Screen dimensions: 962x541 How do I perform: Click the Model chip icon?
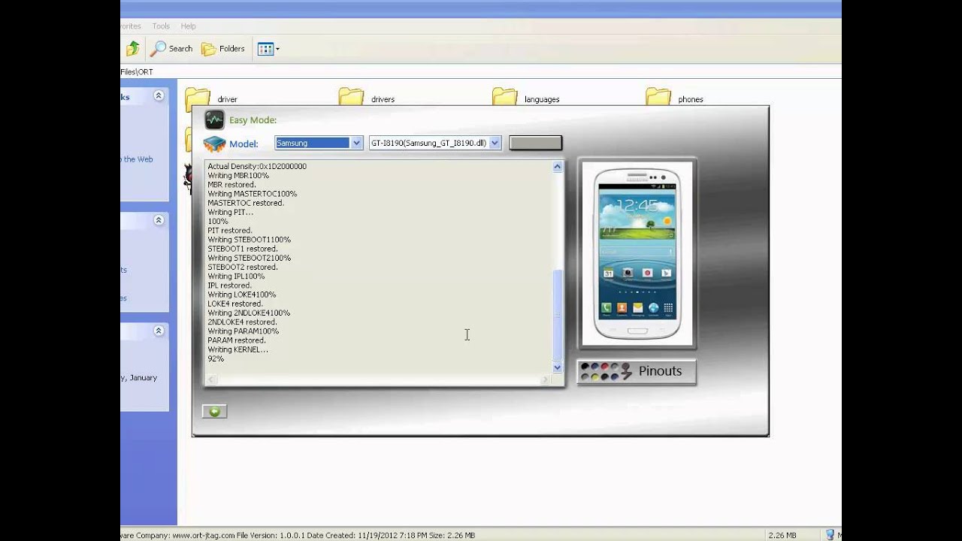tap(214, 144)
